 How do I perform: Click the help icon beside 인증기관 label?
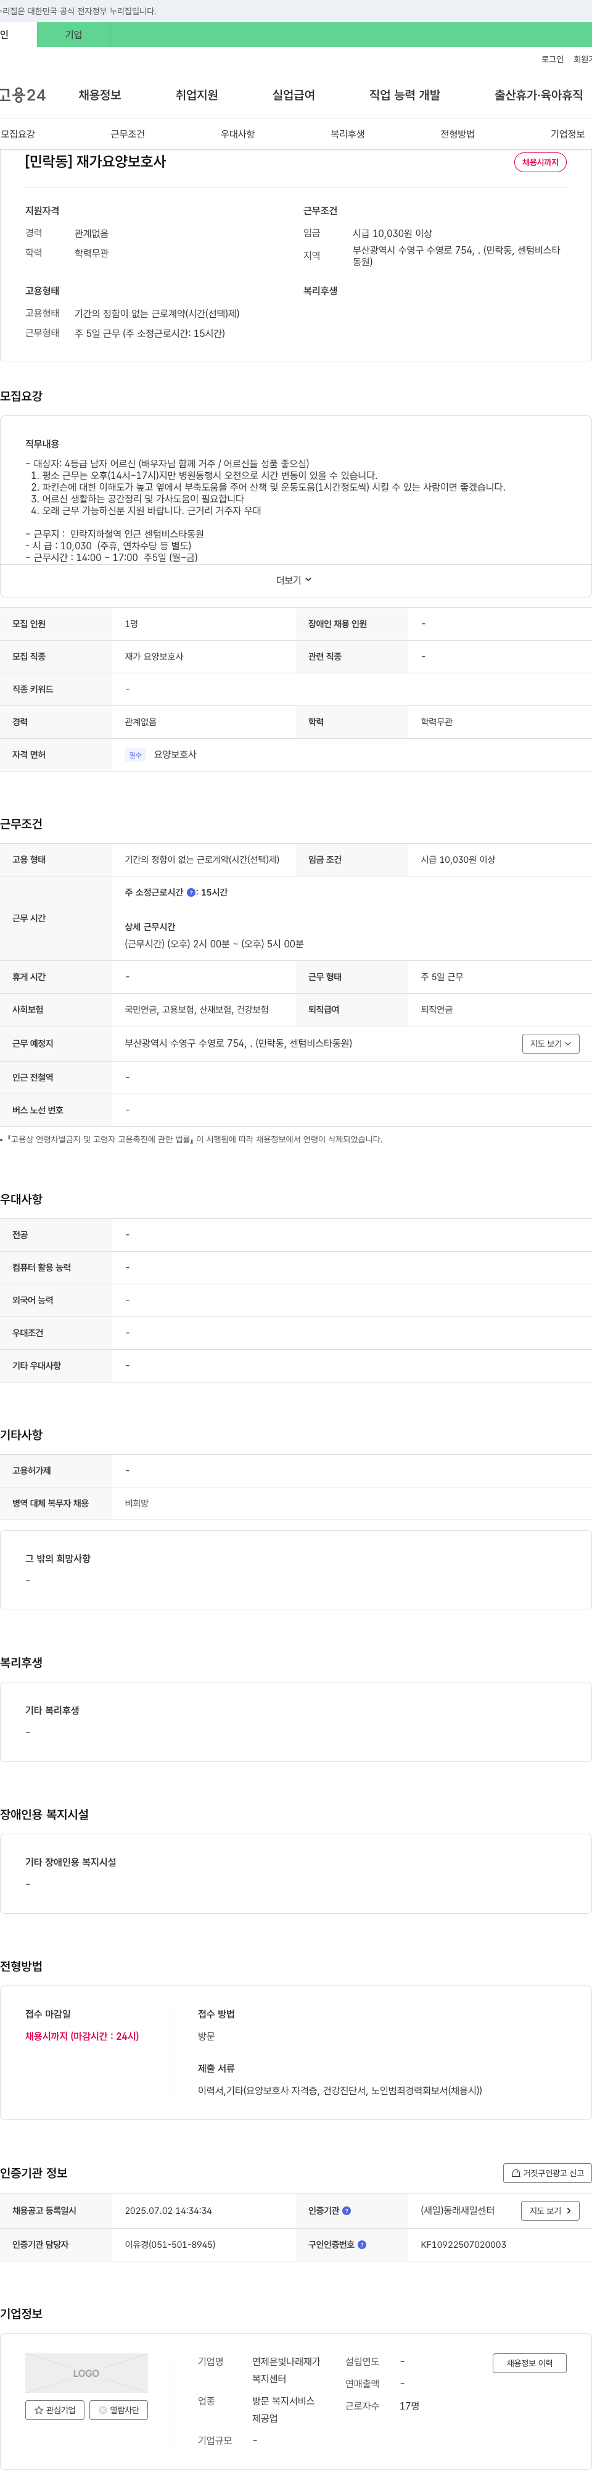click(x=347, y=2210)
